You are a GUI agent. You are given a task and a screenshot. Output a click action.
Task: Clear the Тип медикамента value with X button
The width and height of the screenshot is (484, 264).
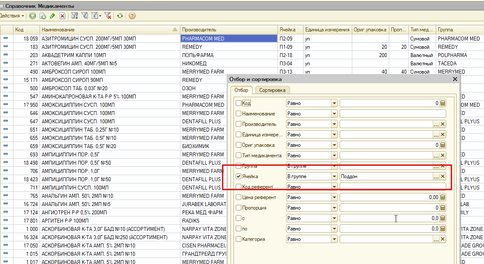tap(443, 156)
